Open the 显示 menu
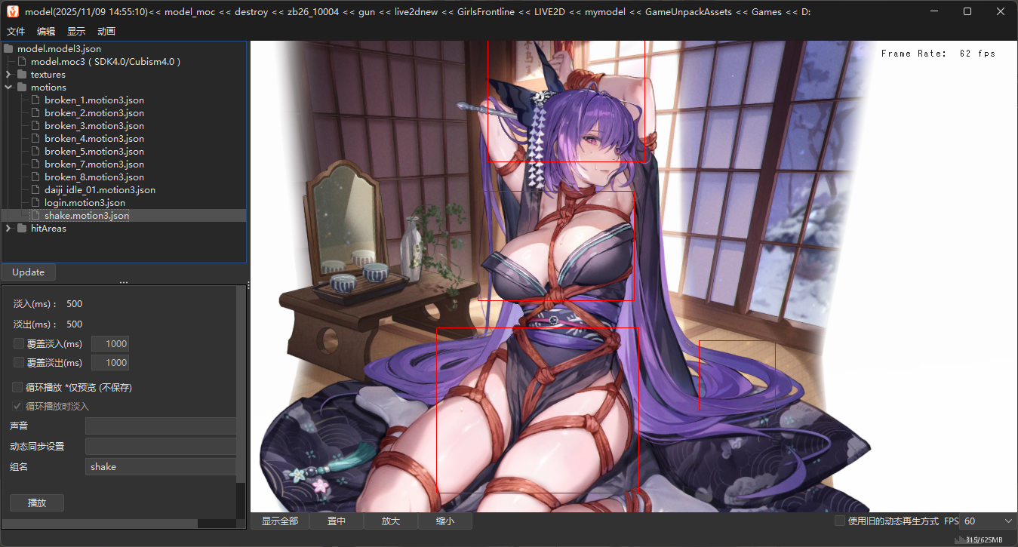1018x547 pixels. (x=76, y=32)
